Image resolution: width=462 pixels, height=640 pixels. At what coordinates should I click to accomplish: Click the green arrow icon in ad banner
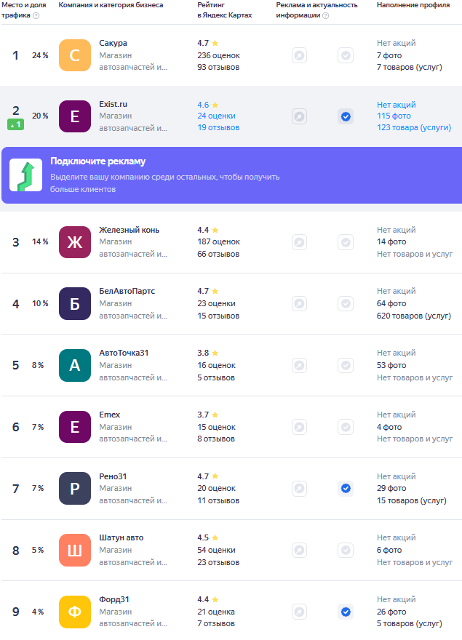pyautogui.click(x=25, y=175)
